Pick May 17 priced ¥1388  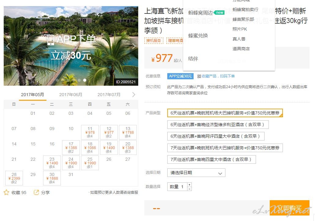click(x=71, y=148)
